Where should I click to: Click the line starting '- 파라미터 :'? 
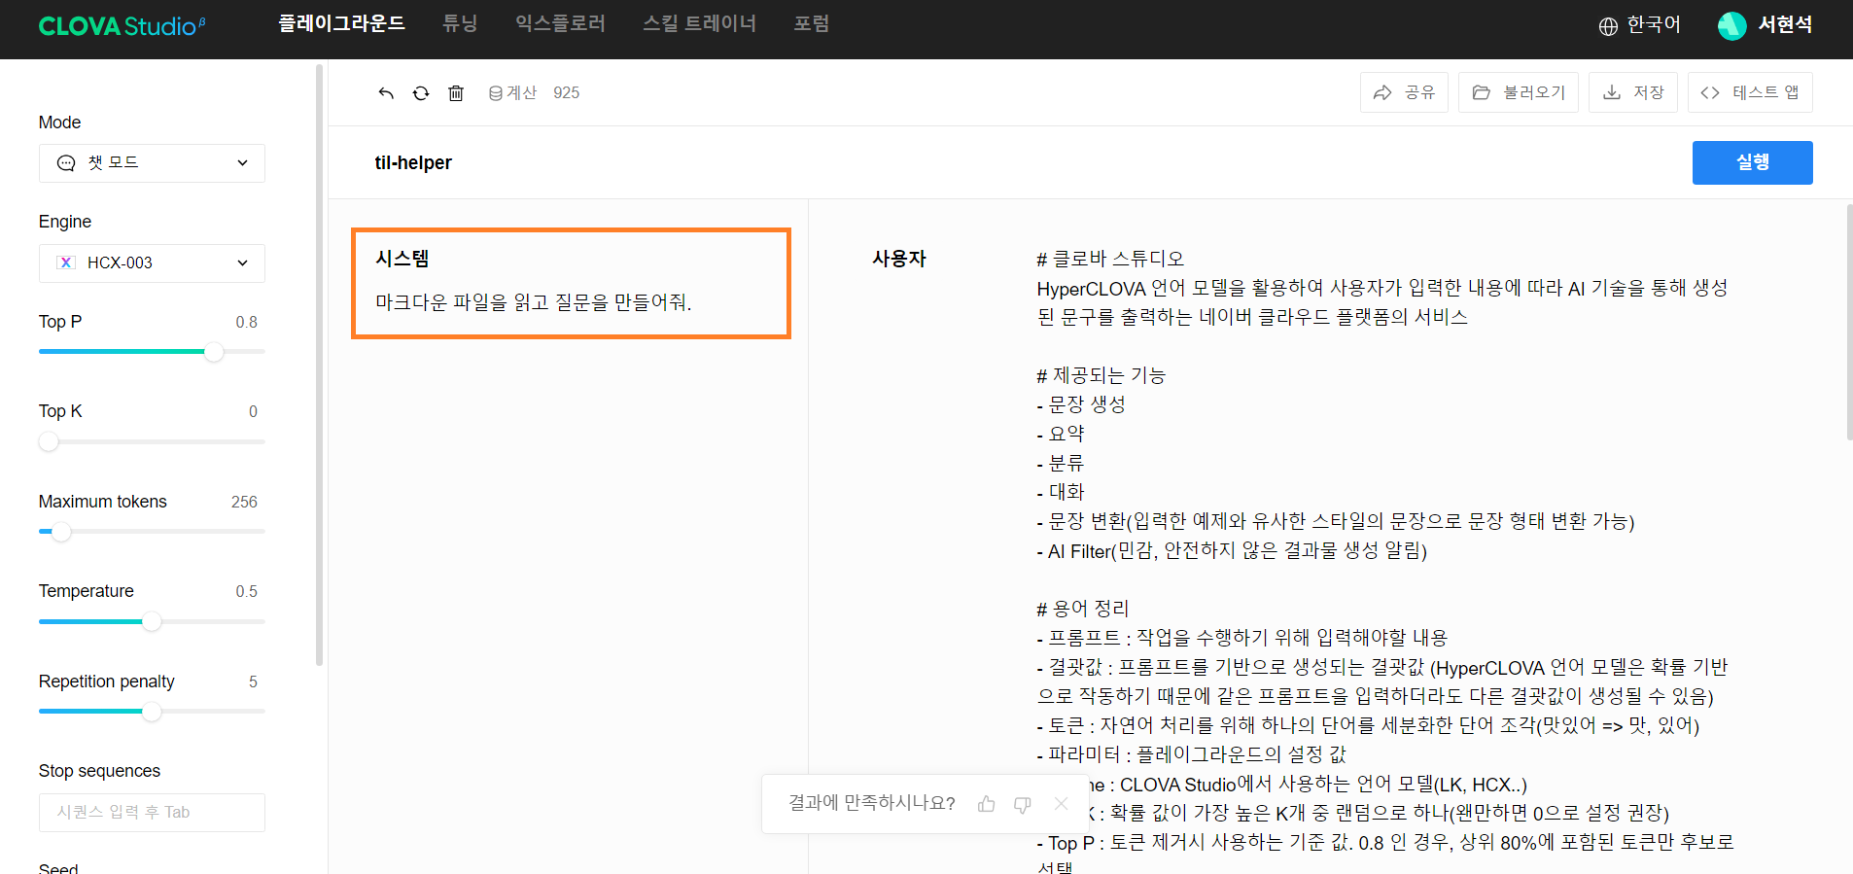(x=1191, y=754)
